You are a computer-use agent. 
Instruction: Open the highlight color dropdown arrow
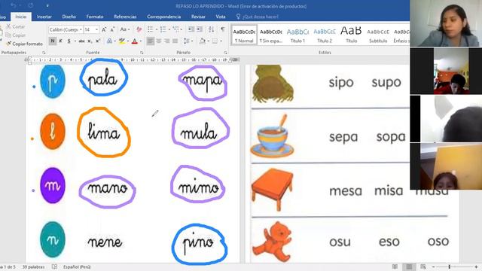point(128,41)
